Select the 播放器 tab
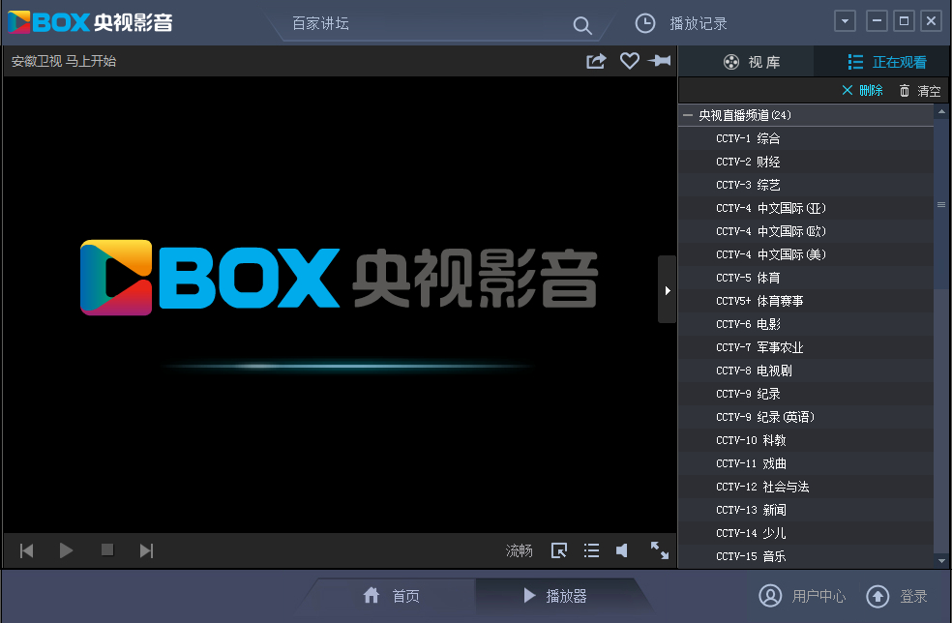 pyautogui.click(x=555, y=596)
